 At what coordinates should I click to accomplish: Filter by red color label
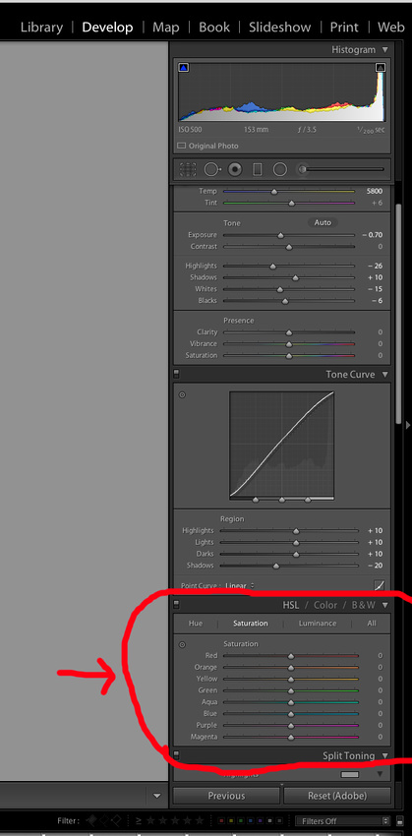pos(222,821)
